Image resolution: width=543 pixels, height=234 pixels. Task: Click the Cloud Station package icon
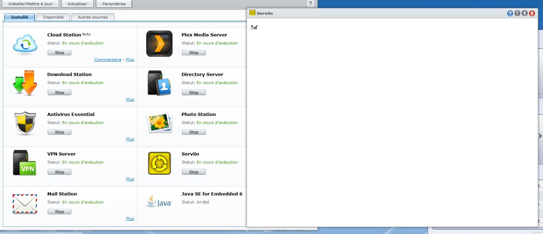pyautogui.click(x=25, y=44)
